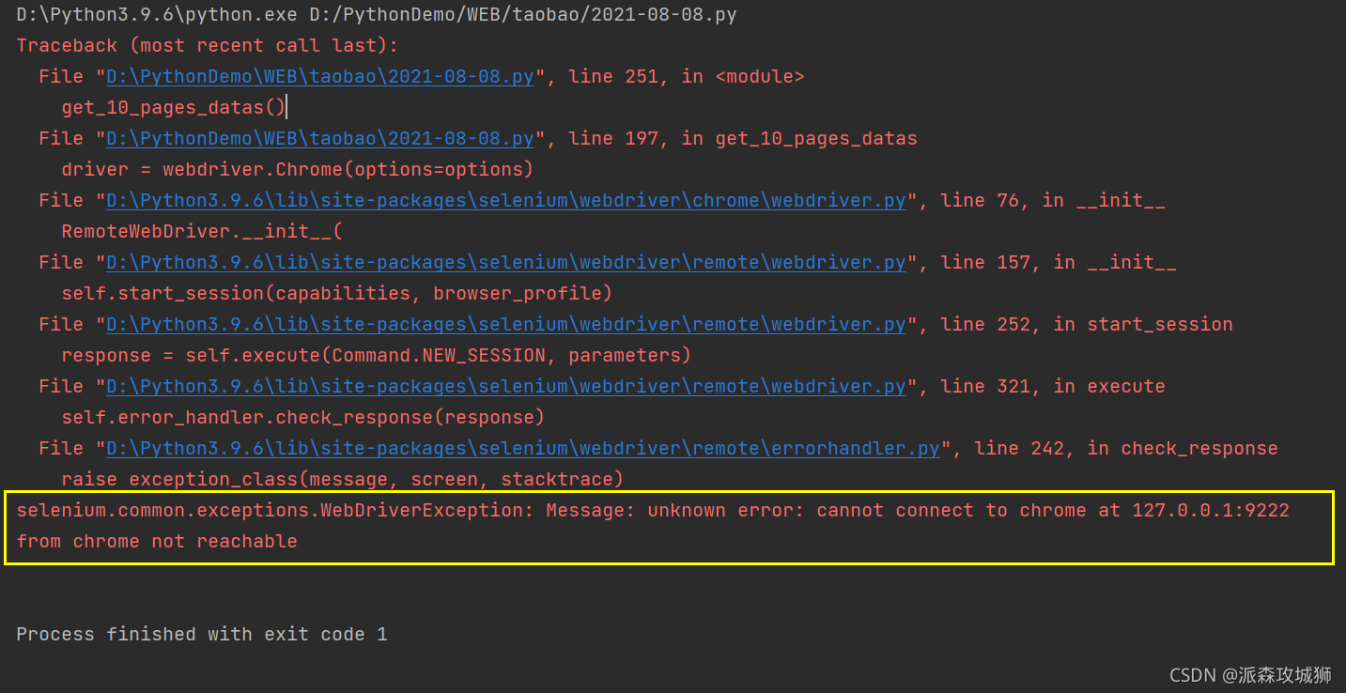Click the 'Process finished with exit code 1' text
Screen dimensions: 1346x693
click(202, 635)
